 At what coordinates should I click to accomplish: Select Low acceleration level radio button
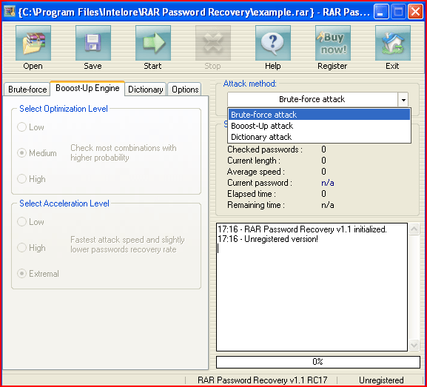tap(21, 221)
